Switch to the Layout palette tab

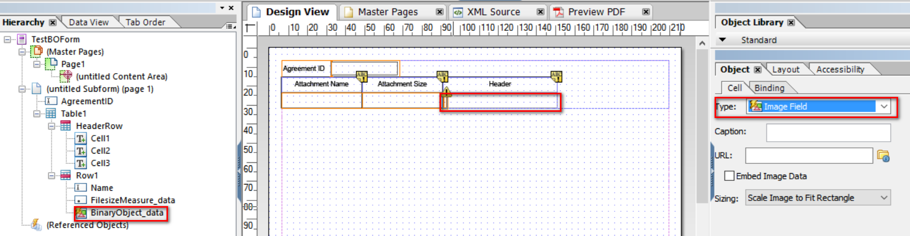click(785, 70)
